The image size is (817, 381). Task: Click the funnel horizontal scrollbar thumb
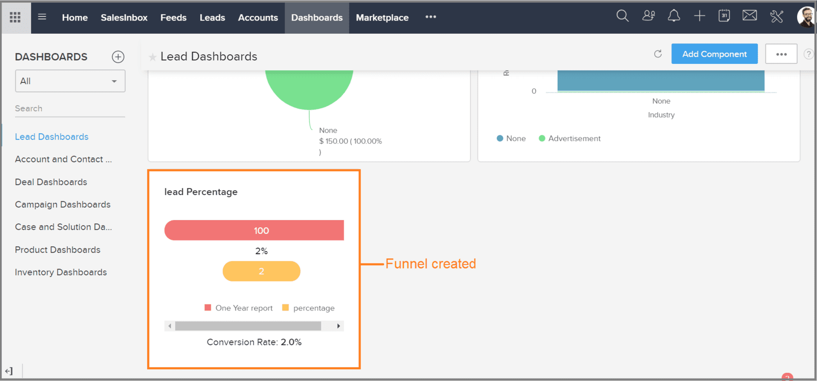pyautogui.click(x=248, y=326)
